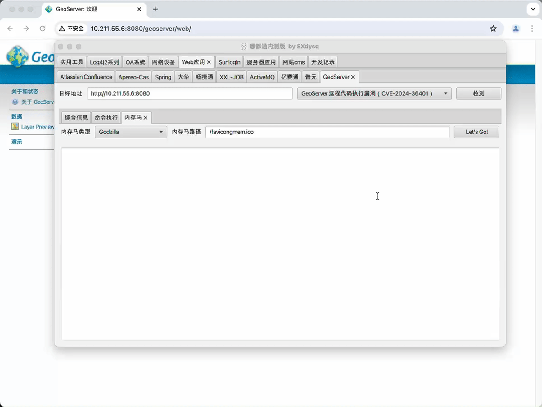Click the 不安全 security warning indicator
This screenshot has height=407, width=542.
(71, 29)
